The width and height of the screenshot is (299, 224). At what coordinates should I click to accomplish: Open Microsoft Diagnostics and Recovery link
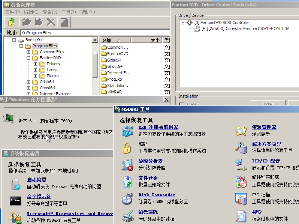[x=70, y=213]
